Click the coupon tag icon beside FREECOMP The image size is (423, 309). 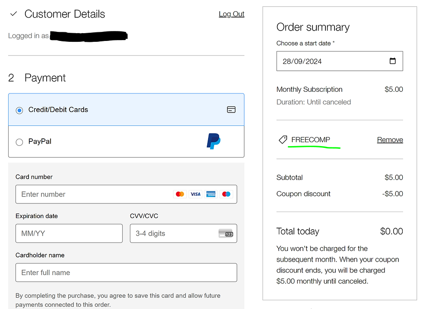pyautogui.click(x=283, y=140)
